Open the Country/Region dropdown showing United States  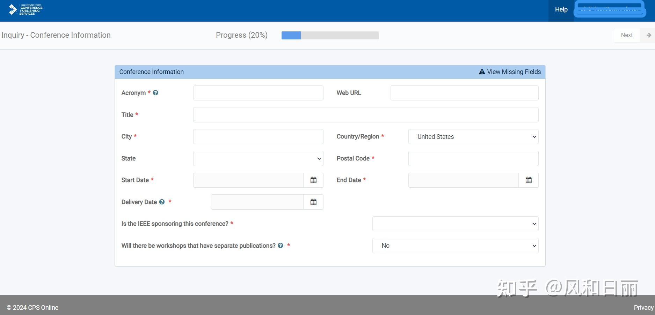point(473,137)
